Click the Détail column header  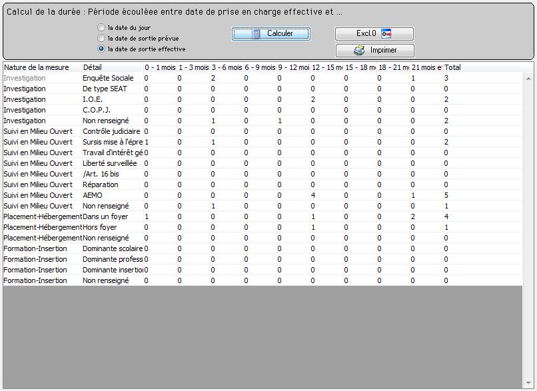tap(113, 67)
